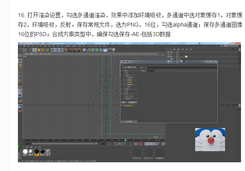Viewport: 245px width, 171px height.
Task: Select Team Render in Render Settings list
Action: (129, 96)
